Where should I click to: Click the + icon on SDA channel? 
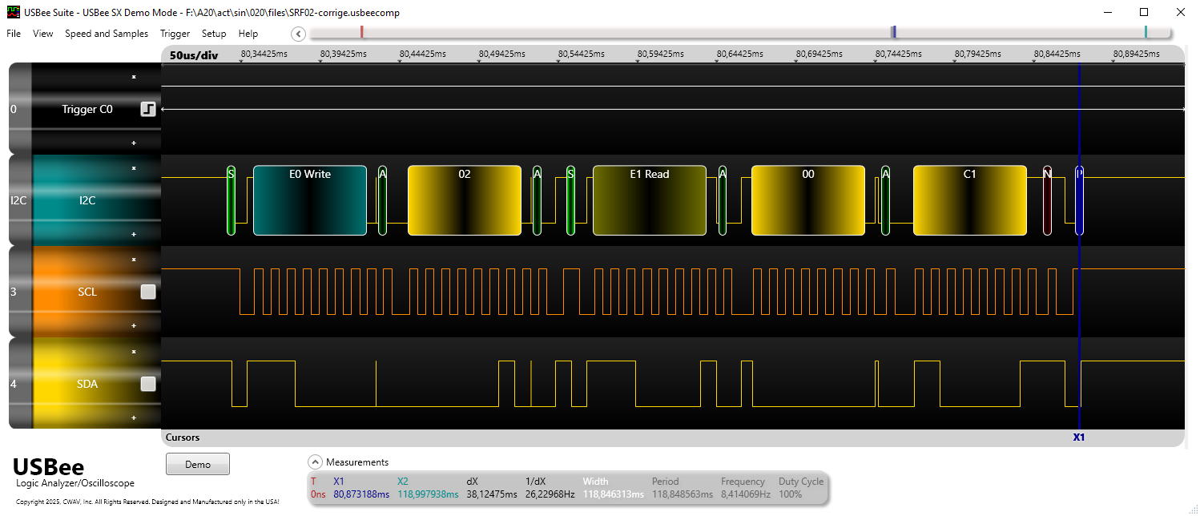pyautogui.click(x=134, y=417)
